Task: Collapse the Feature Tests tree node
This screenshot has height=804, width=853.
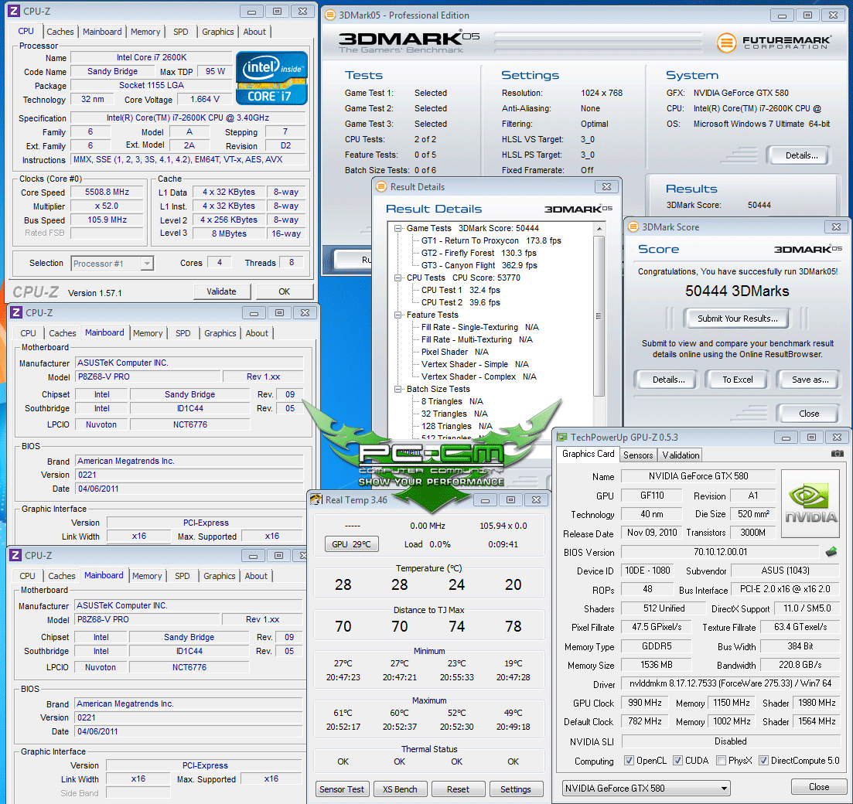Action: click(398, 315)
